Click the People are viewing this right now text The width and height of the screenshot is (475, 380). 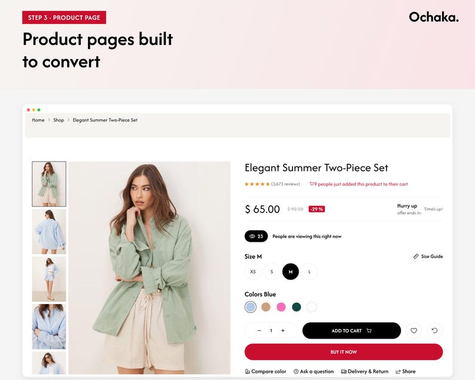pos(307,236)
